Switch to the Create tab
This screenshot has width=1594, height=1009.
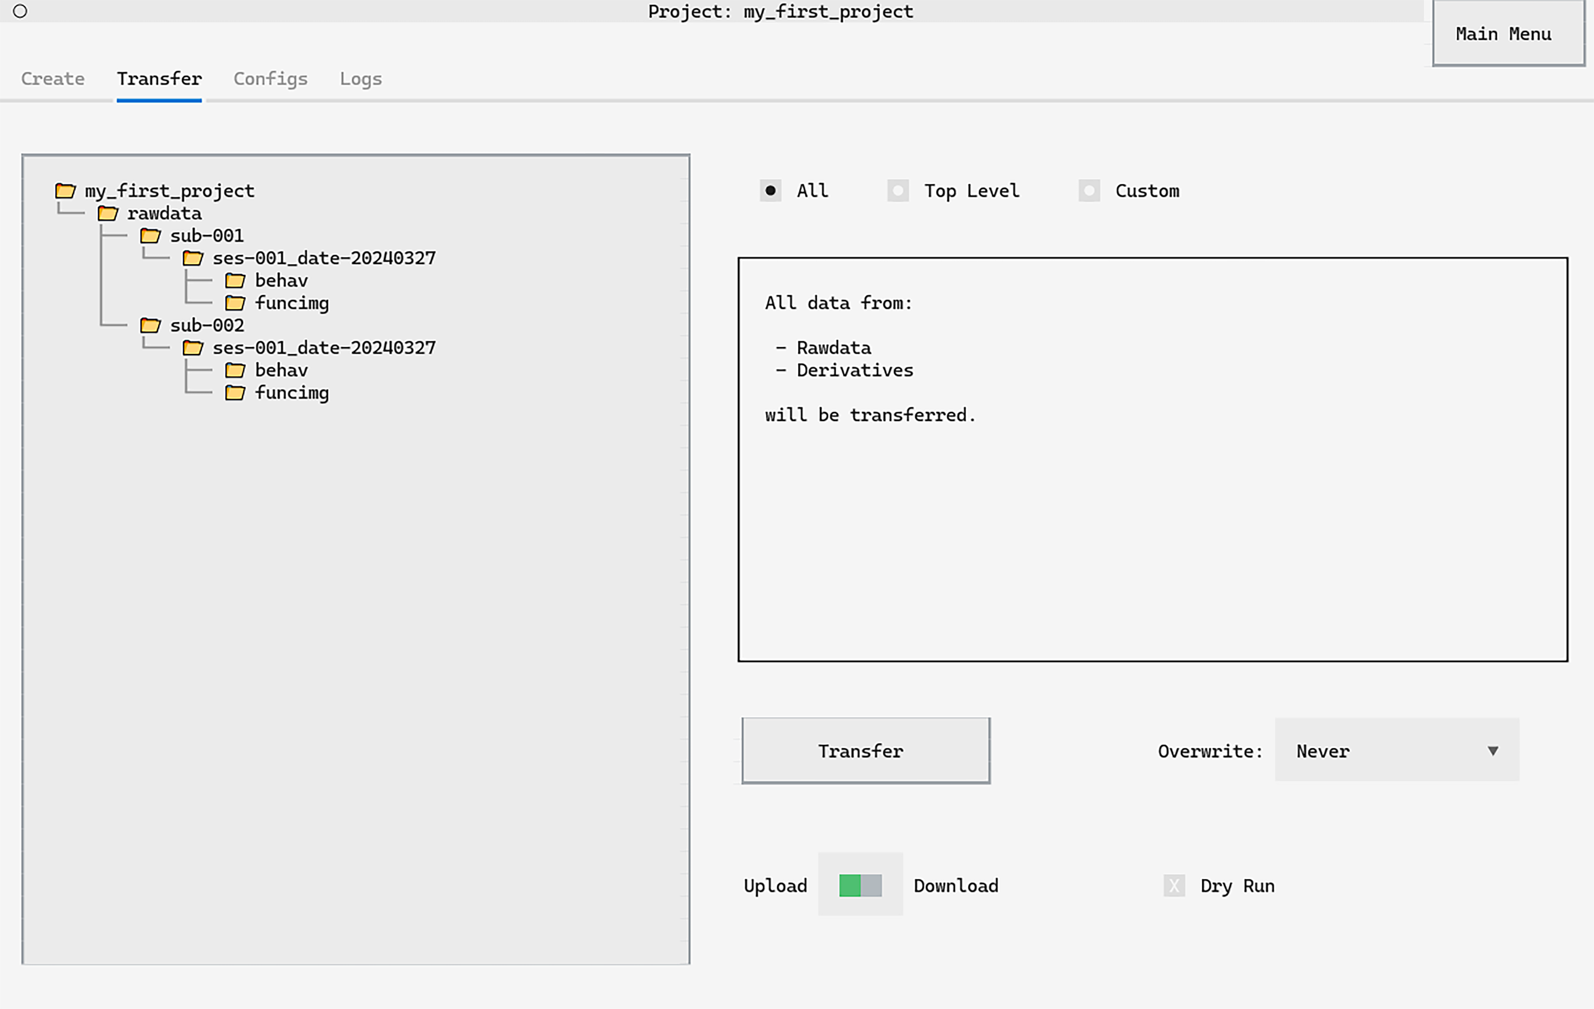click(53, 79)
